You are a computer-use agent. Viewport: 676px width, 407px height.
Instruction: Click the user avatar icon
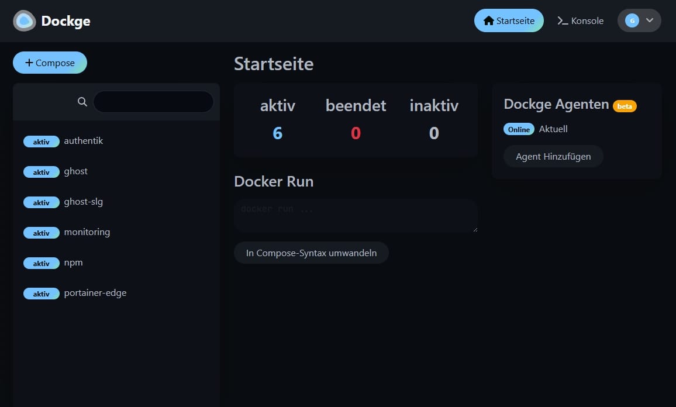[632, 20]
